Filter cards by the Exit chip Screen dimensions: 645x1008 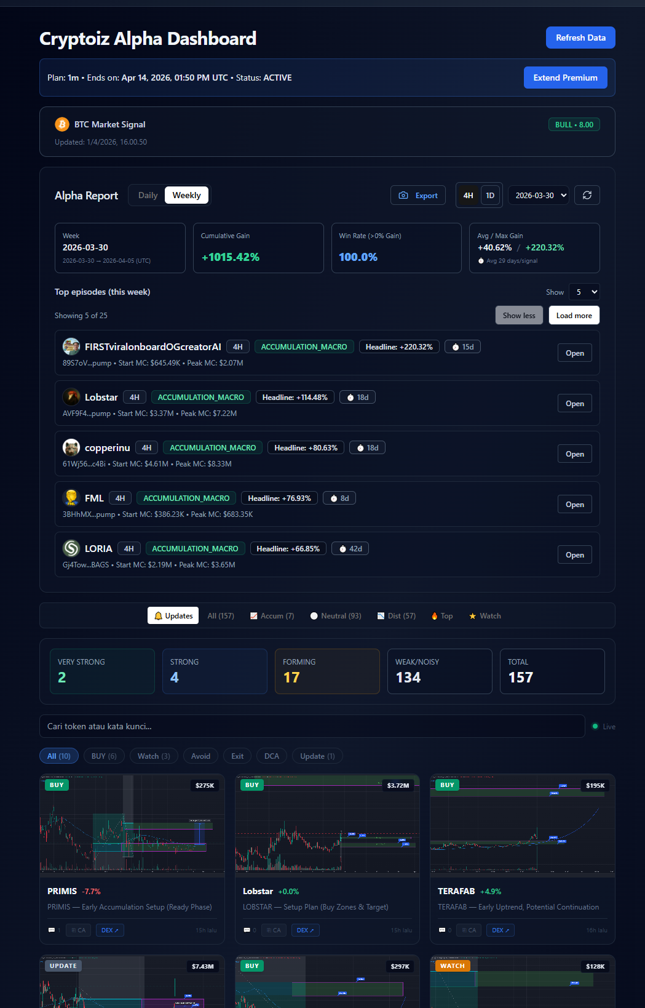coord(237,756)
